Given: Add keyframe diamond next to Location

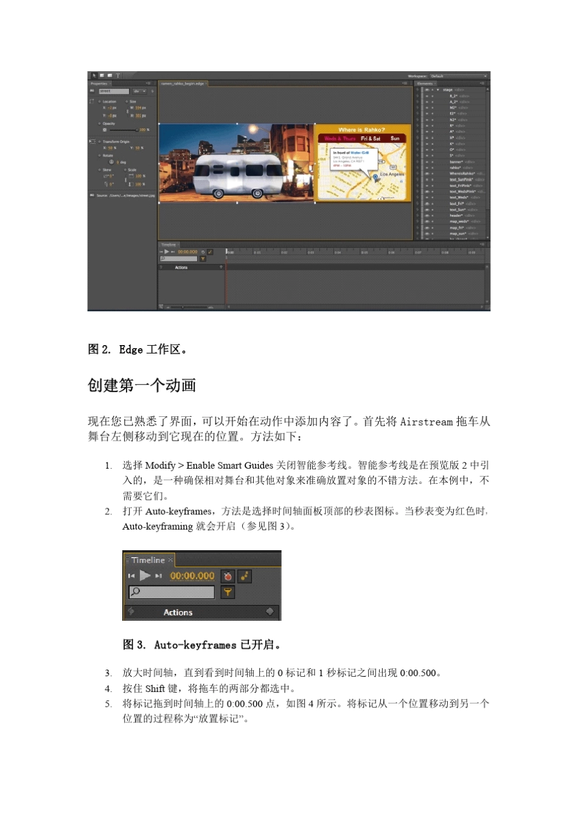Looking at the screenshot, I should pos(99,102).
